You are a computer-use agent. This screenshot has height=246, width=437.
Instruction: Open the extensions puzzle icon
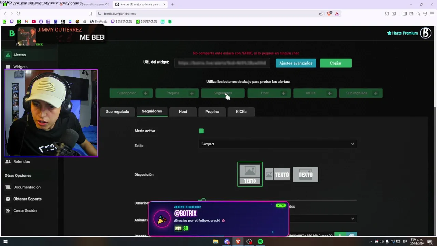(387, 14)
